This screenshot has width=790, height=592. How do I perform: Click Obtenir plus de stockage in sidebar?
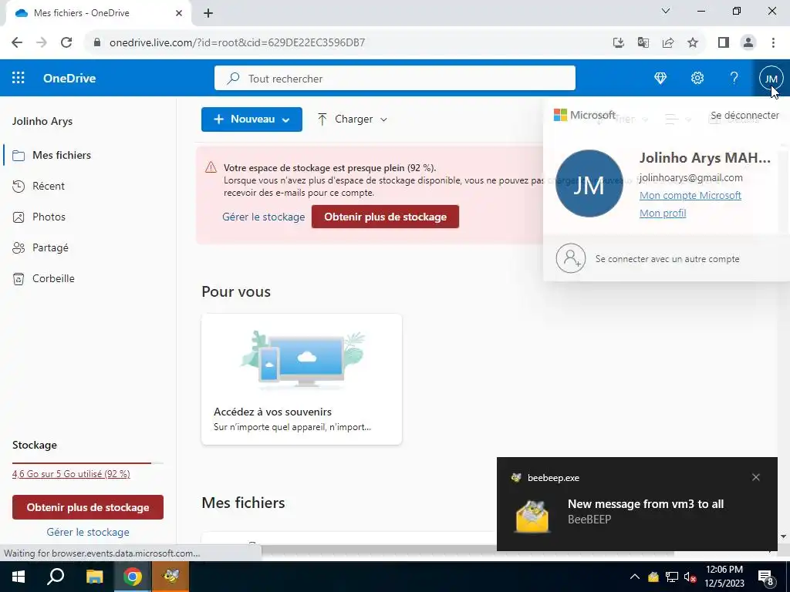88,507
